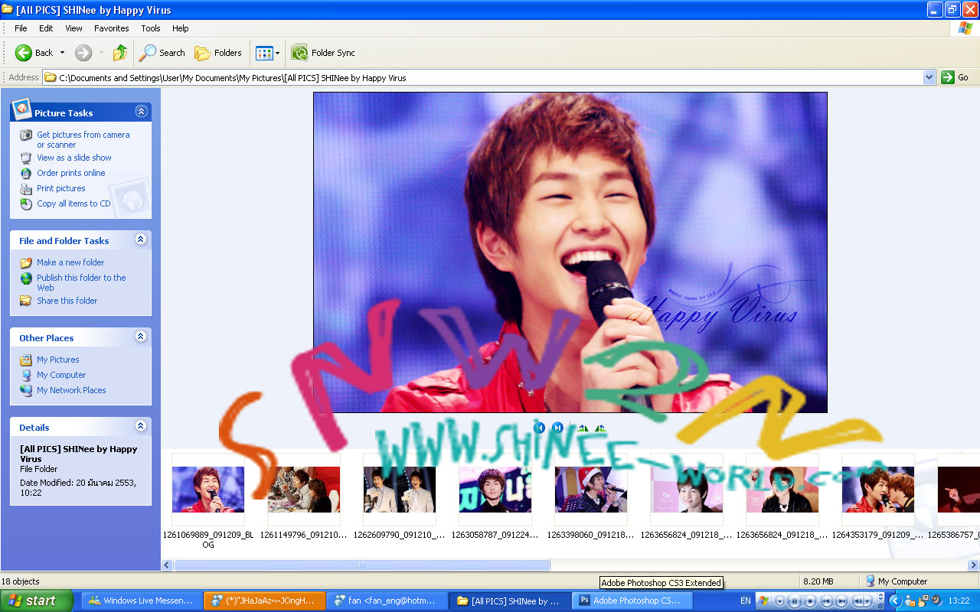This screenshot has width=980, height=612.
Task: Open the Help menu
Action: tap(181, 28)
